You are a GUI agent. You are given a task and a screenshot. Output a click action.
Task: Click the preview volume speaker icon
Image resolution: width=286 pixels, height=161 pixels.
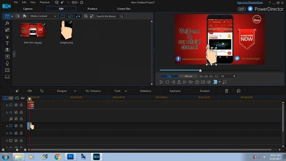point(209,82)
